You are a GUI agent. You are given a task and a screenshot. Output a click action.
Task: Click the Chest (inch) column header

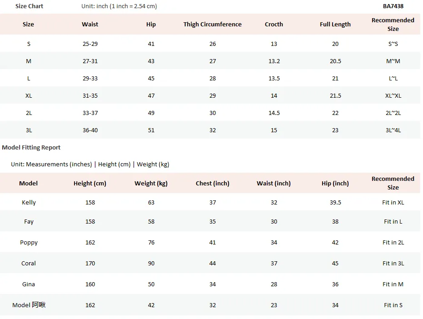212,183
